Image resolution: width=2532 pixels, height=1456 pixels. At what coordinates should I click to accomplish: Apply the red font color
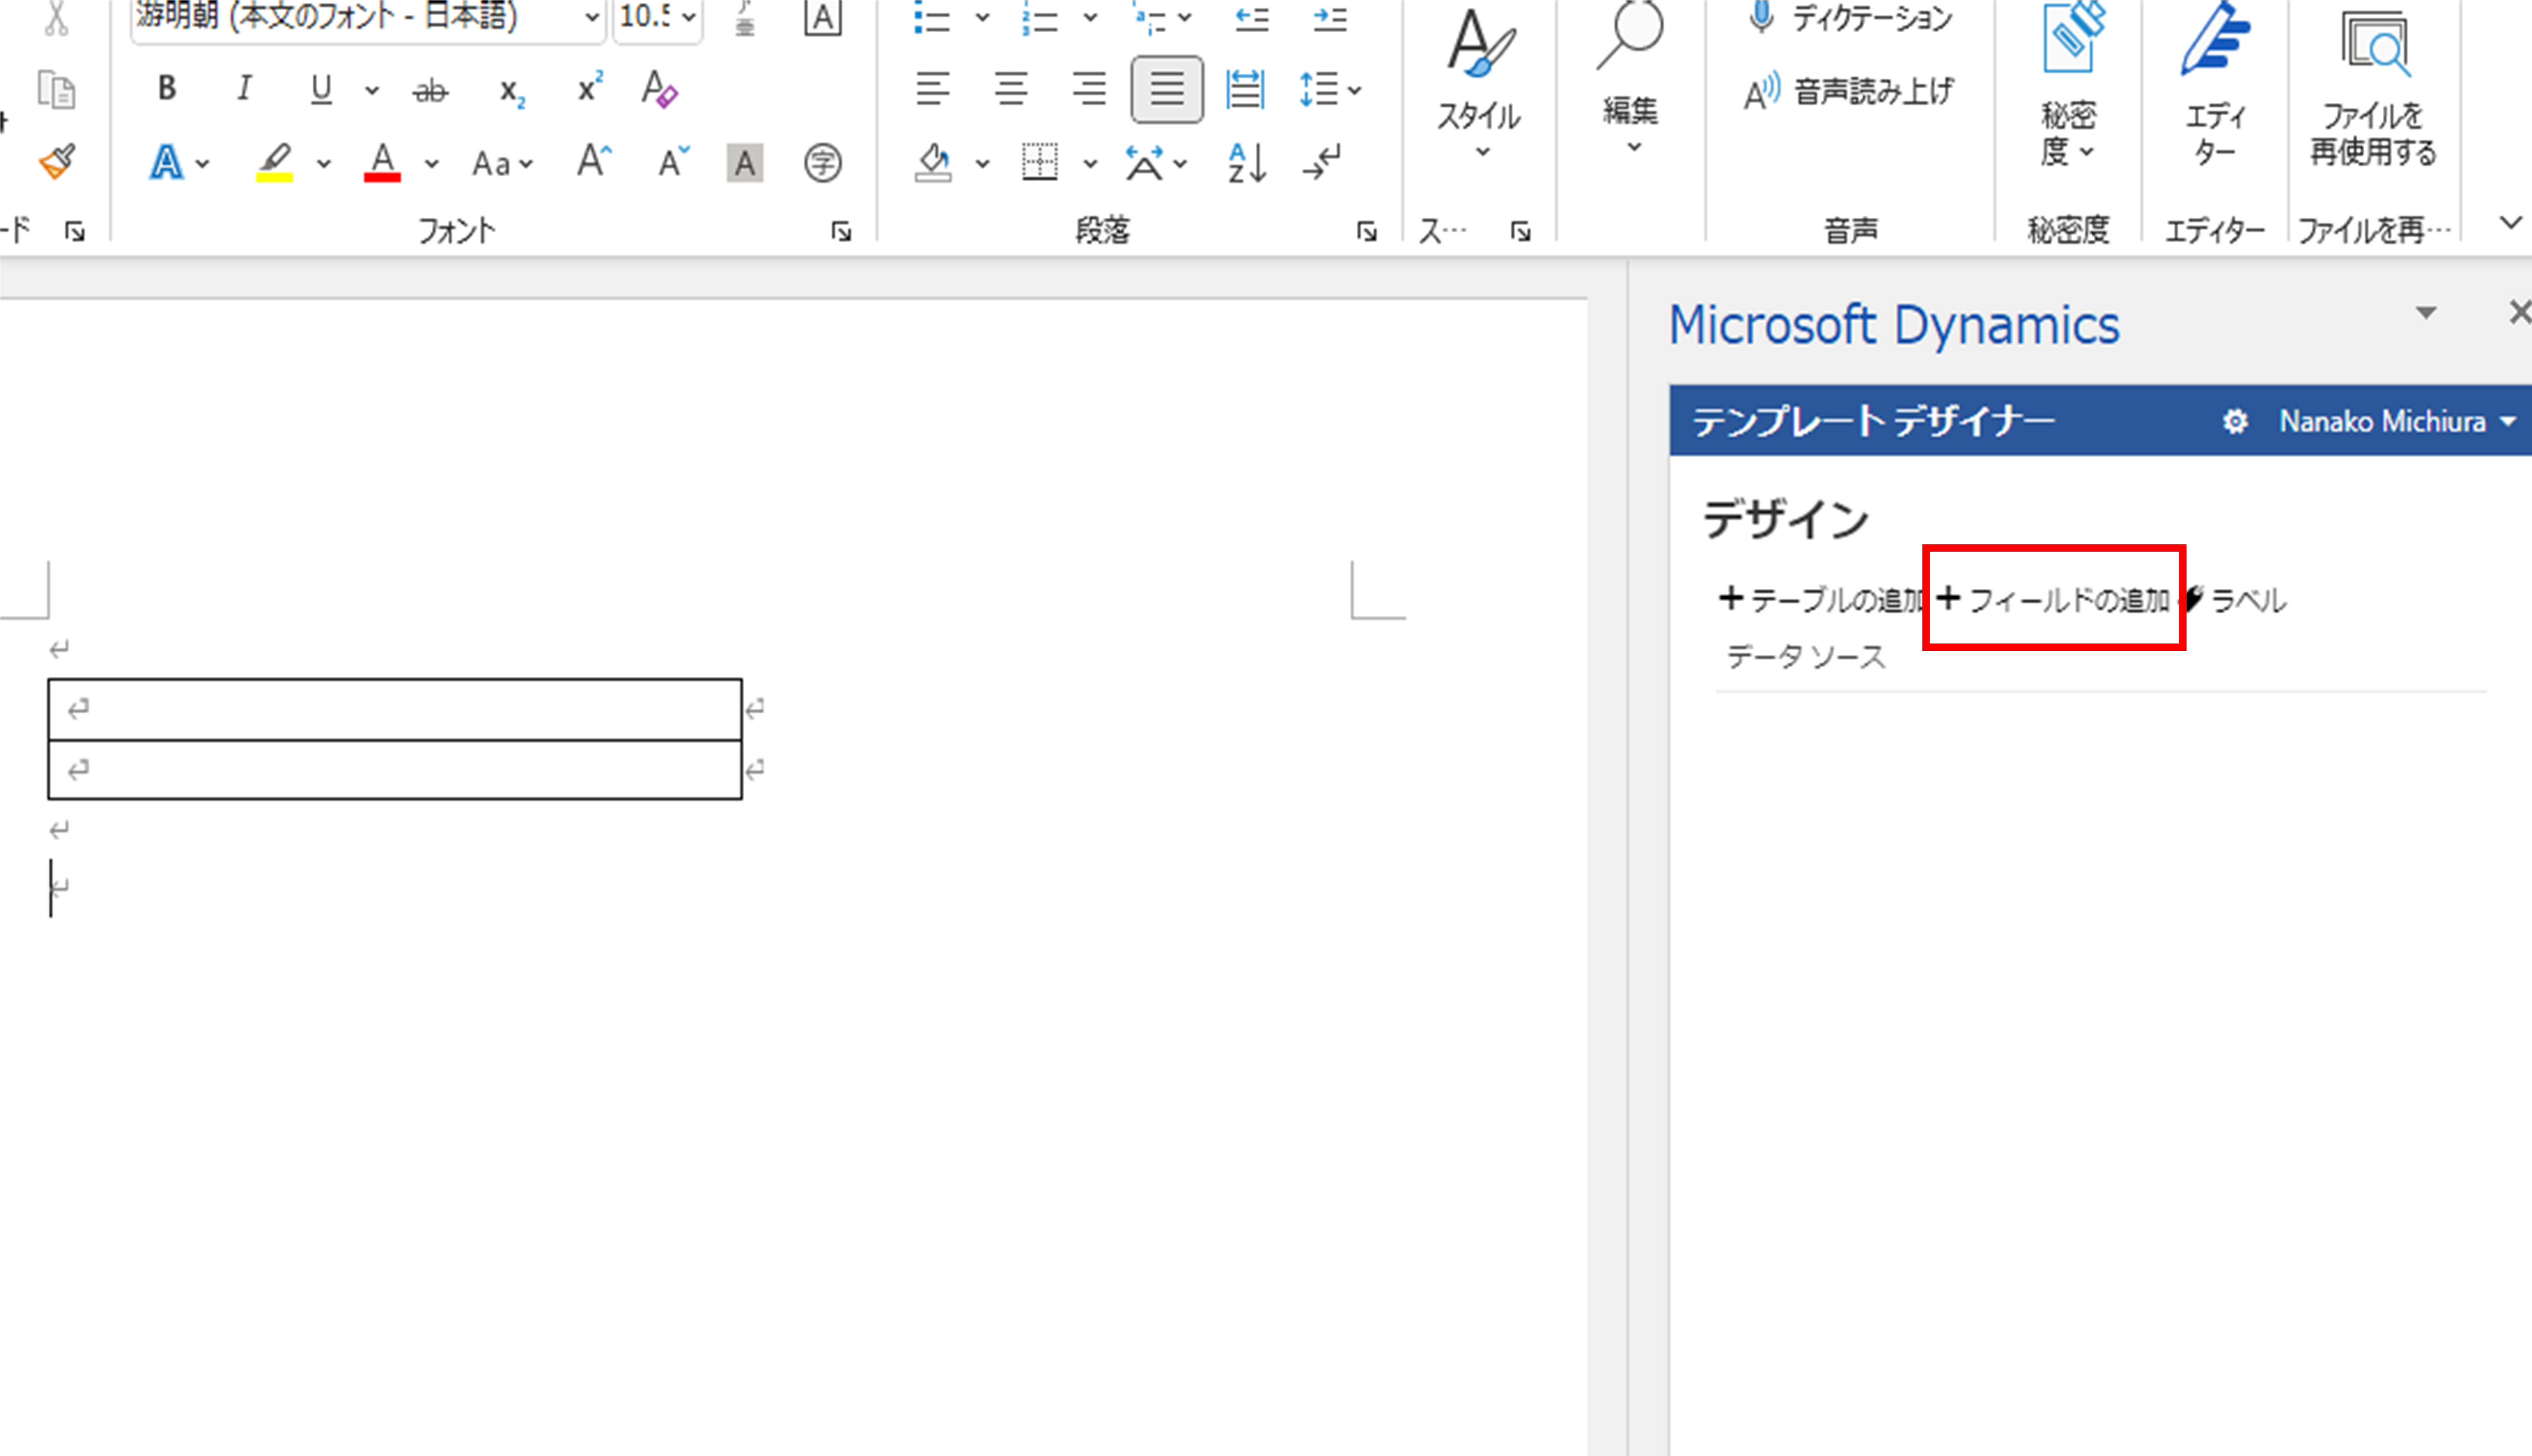point(382,162)
